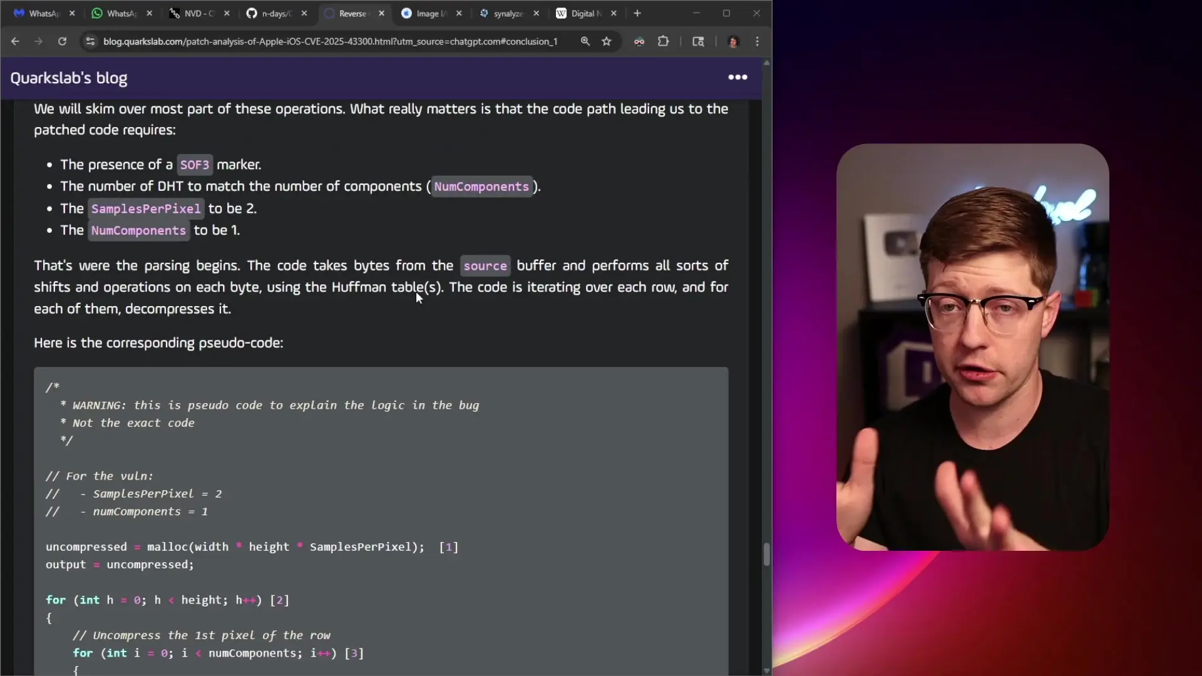
Task: Open the side panel search icon
Action: pos(698,41)
